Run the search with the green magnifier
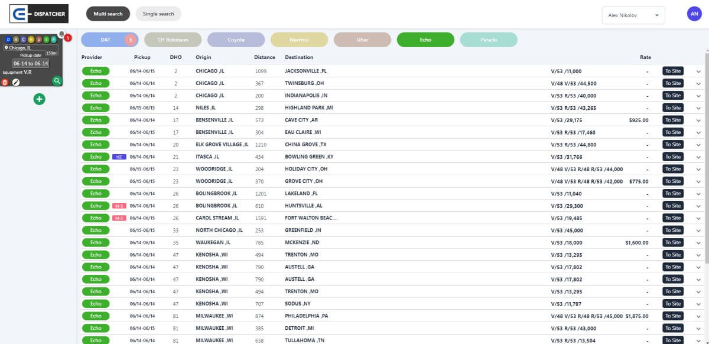Screen dimensions: 709x344 click(x=57, y=81)
